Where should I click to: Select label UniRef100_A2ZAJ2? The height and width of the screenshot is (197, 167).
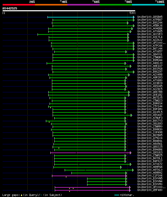(x=150, y=40)
